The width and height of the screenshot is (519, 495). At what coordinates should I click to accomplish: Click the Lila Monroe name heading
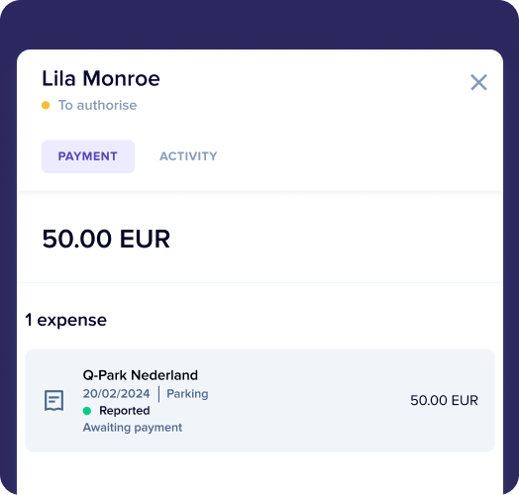[101, 79]
